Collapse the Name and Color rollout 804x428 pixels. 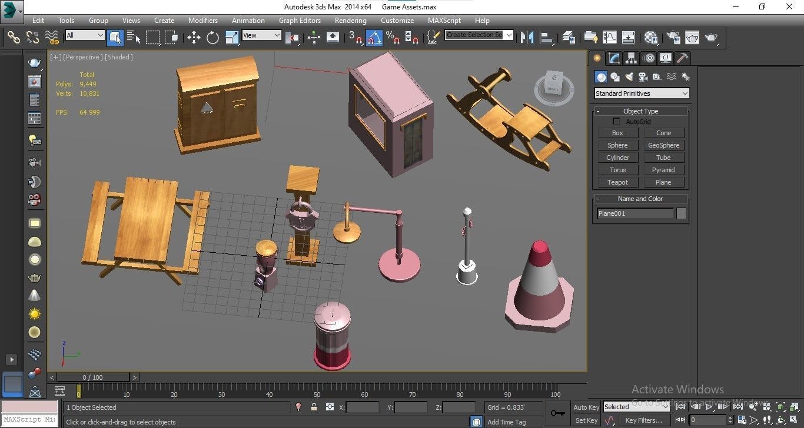click(x=640, y=199)
